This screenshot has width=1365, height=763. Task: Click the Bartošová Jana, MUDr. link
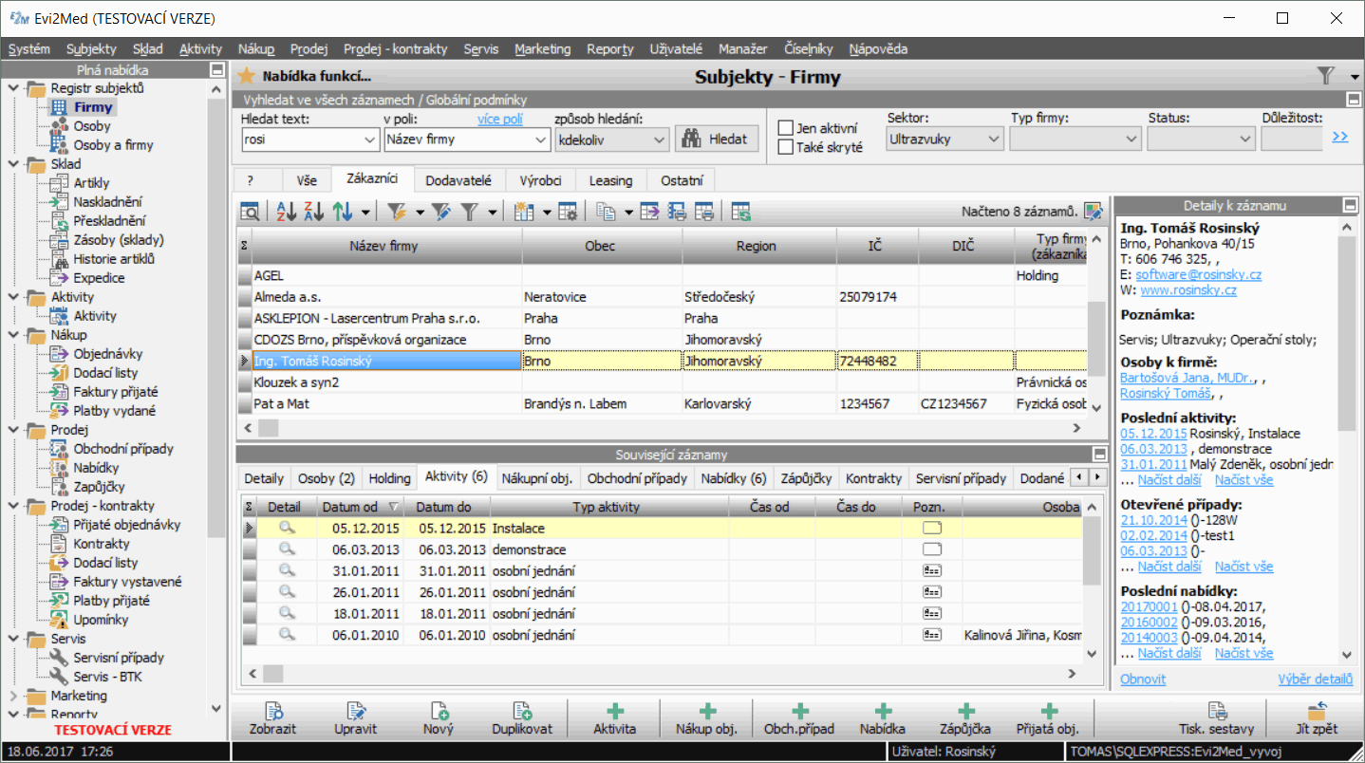pos(1187,378)
